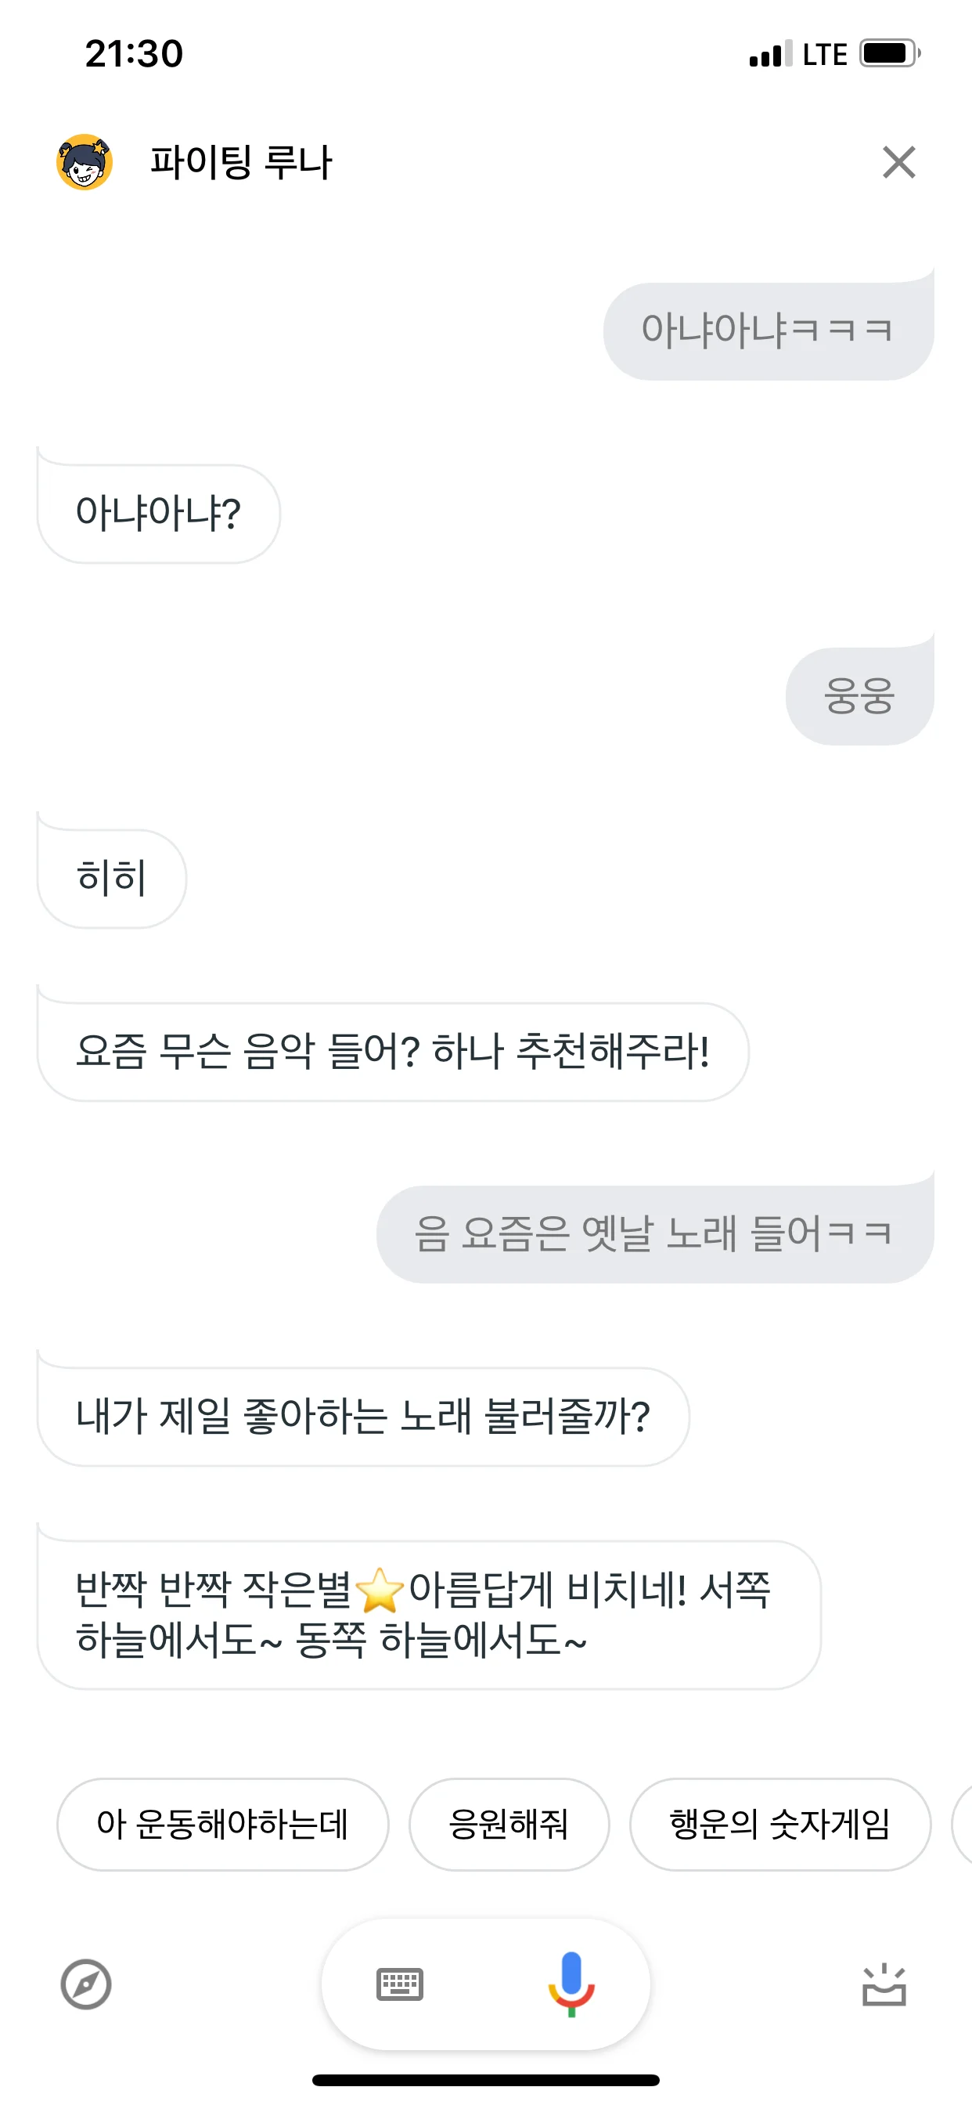Tap the microphone voice input icon
Screen dimensions: 972x2105
(571, 1984)
